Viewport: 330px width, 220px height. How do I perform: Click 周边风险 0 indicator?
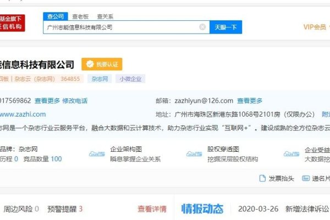(x=21, y=209)
